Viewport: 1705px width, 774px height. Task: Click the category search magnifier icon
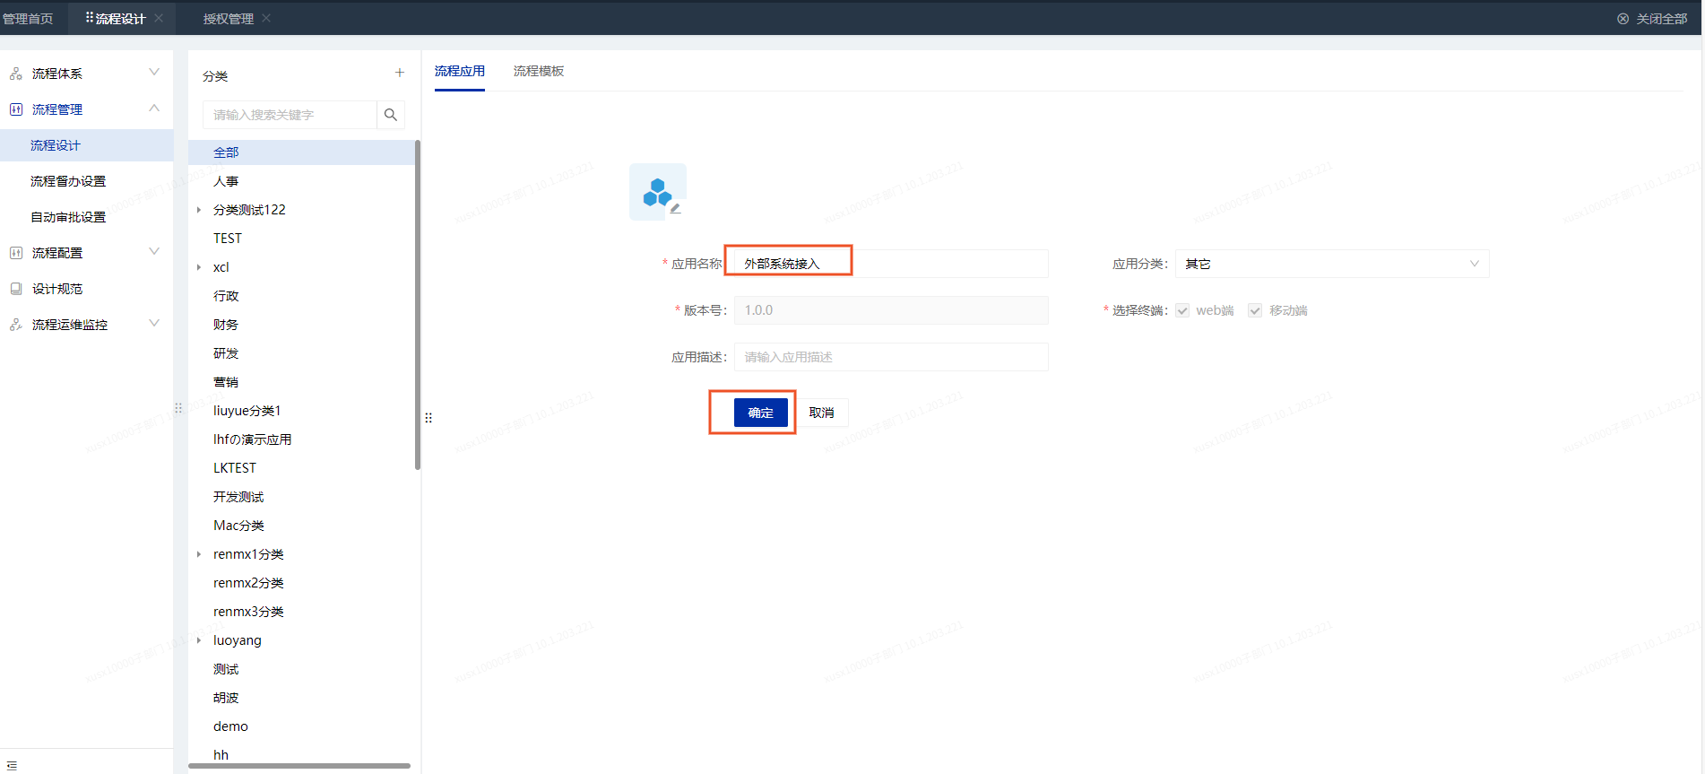[x=391, y=115]
